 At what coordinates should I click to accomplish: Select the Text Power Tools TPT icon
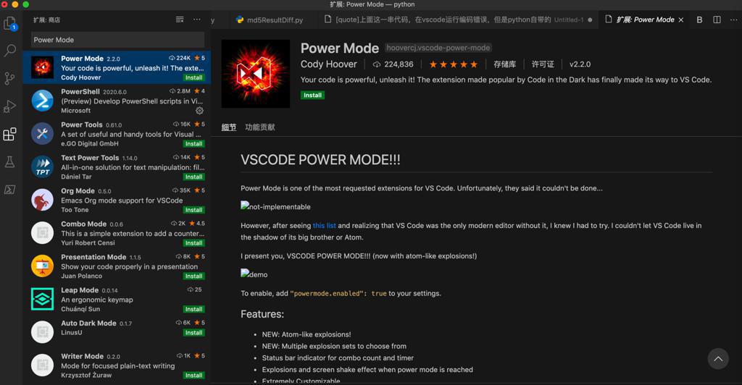click(x=42, y=166)
